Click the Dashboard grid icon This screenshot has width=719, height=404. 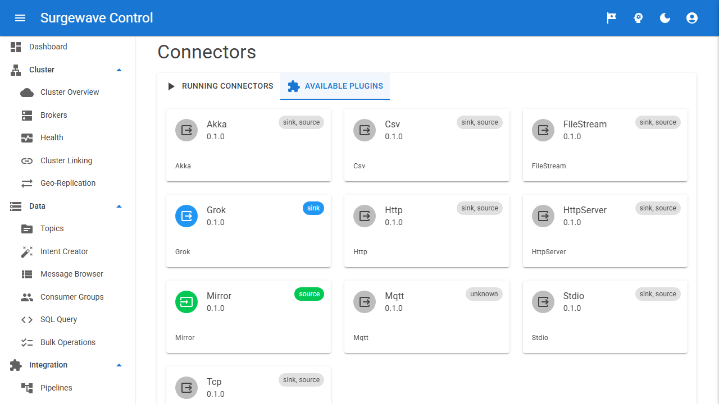(16, 47)
